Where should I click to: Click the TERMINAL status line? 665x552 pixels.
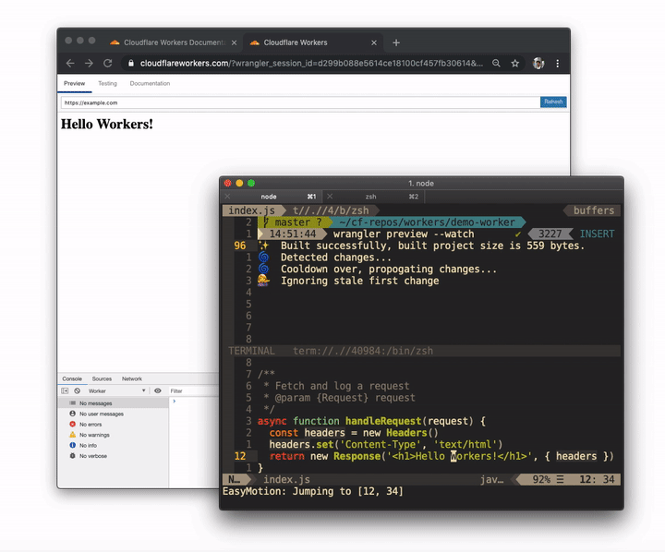click(422, 351)
